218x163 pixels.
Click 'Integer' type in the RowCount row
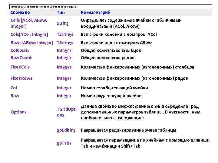64,58
